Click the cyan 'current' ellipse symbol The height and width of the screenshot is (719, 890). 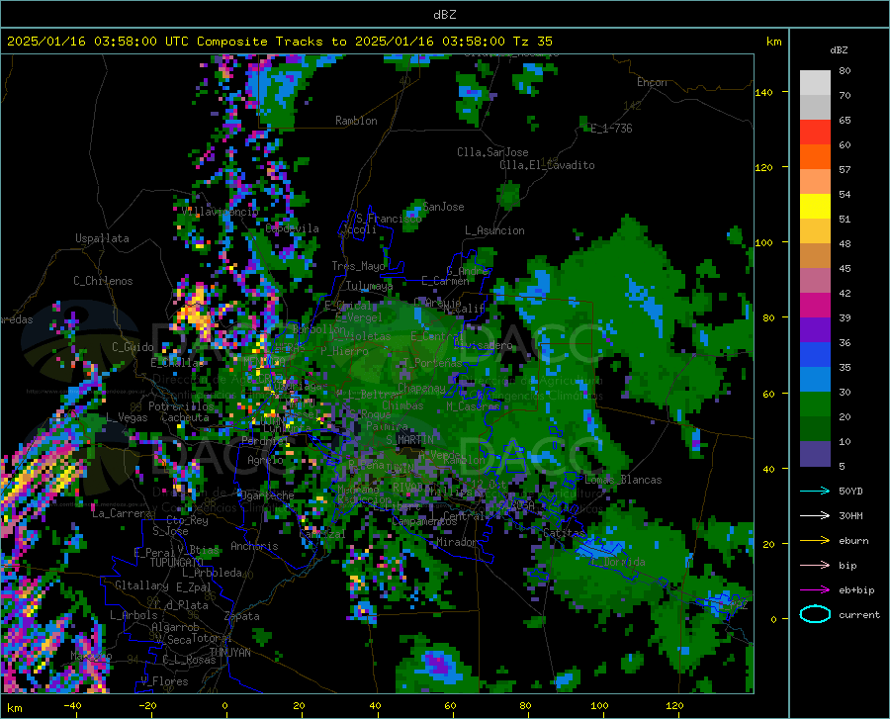coord(815,614)
